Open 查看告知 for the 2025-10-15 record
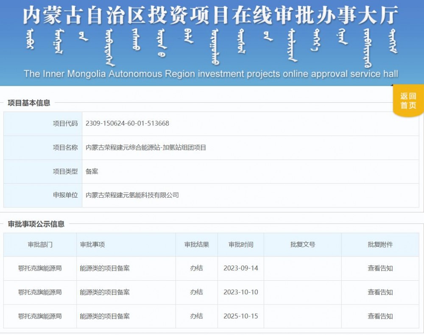 [381, 316]
